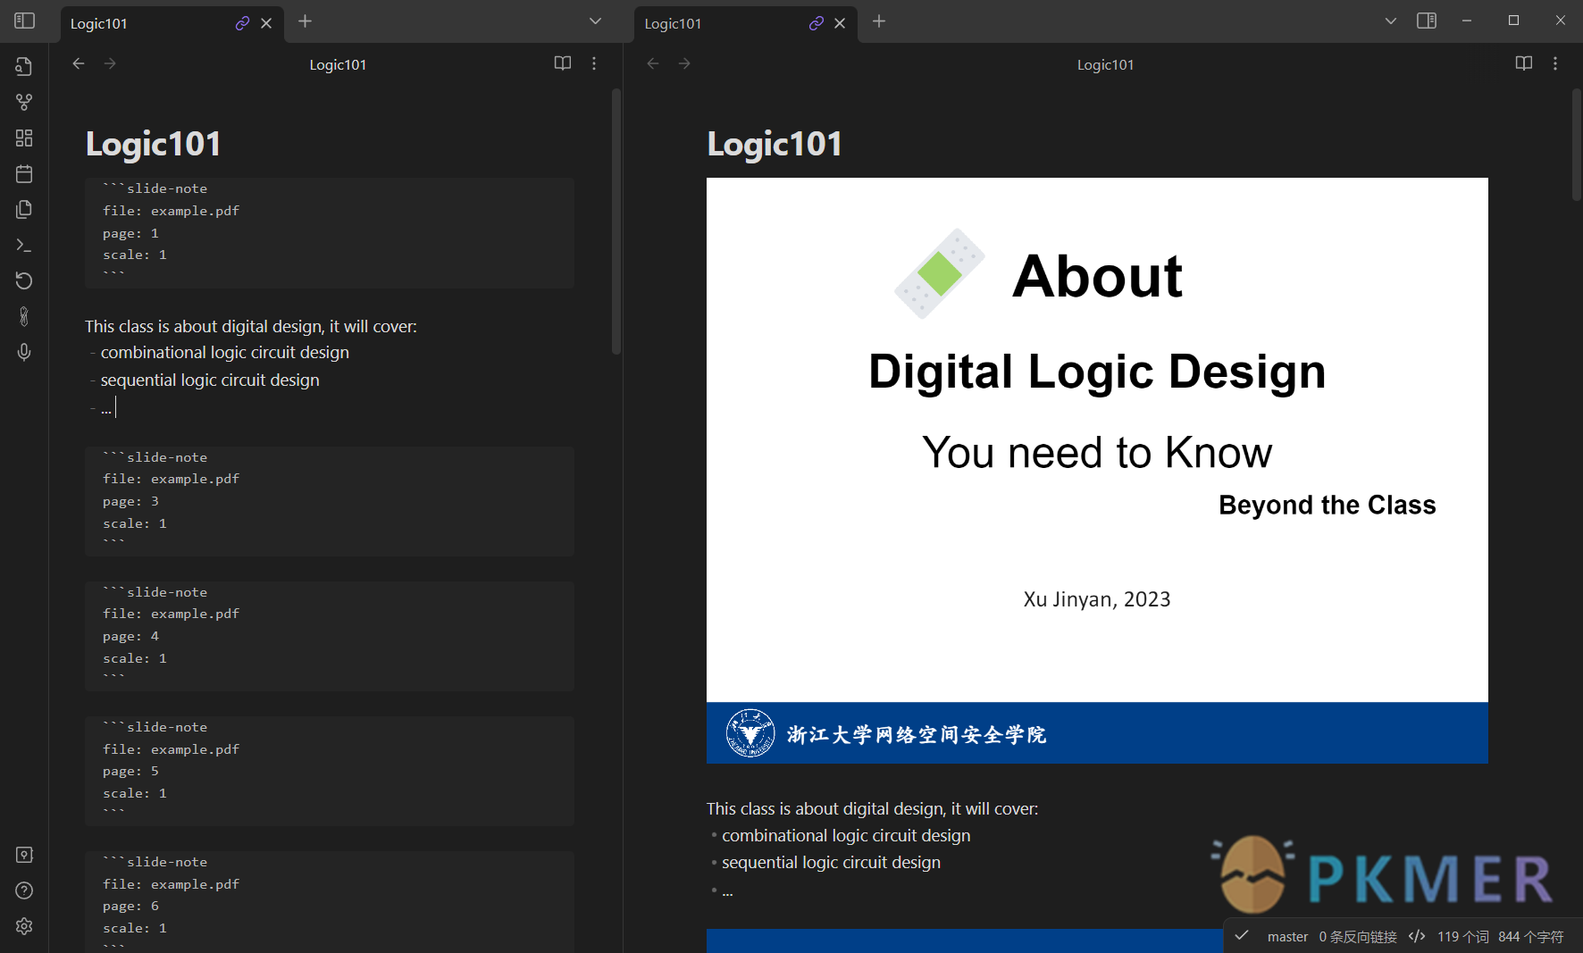1583x953 pixels.
Task: Open canvas grid icon in ribbon
Action: 24,138
